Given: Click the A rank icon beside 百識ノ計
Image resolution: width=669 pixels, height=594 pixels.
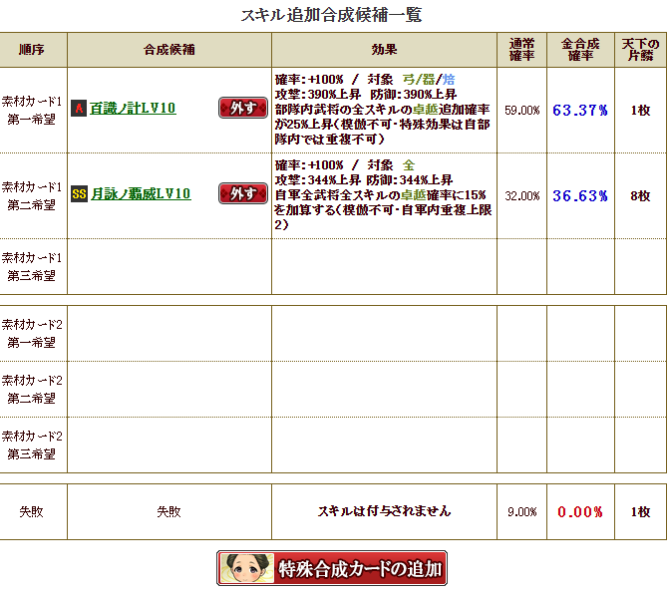Looking at the screenshot, I should pos(79,109).
